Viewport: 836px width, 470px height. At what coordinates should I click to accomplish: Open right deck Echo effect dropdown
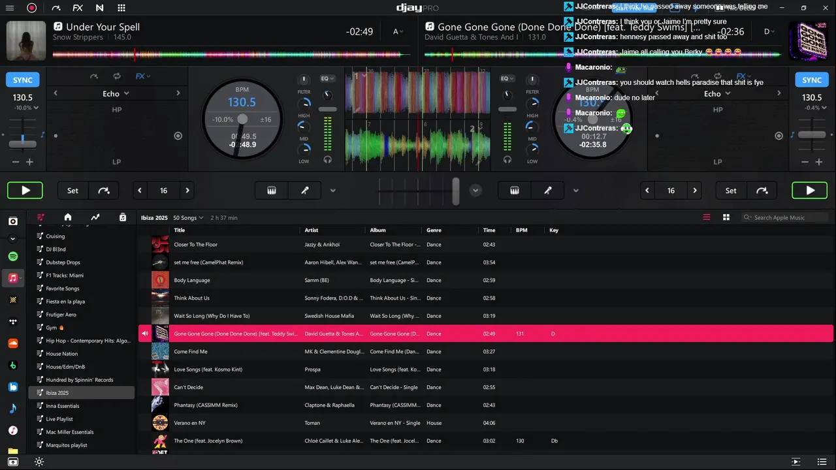(x=717, y=93)
